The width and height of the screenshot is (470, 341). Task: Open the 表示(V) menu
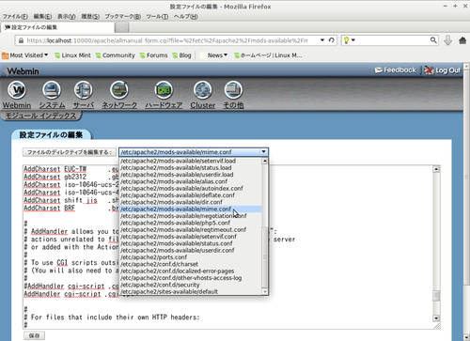(x=66, y=16)
